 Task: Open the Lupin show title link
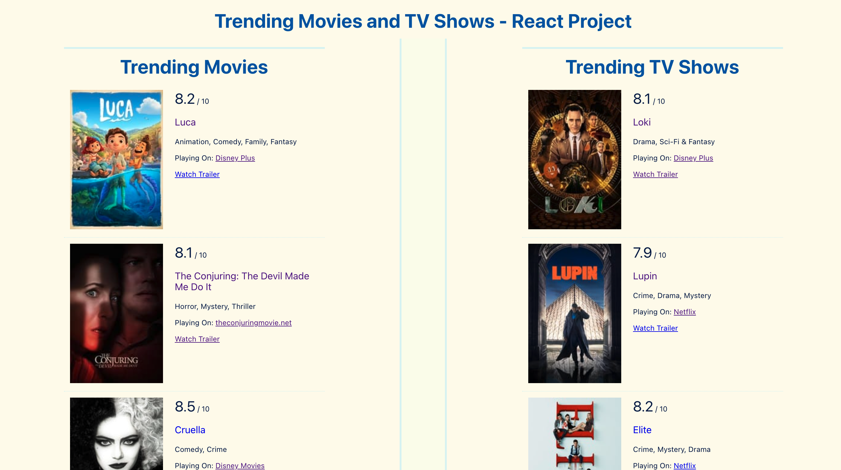coord(644,276)
